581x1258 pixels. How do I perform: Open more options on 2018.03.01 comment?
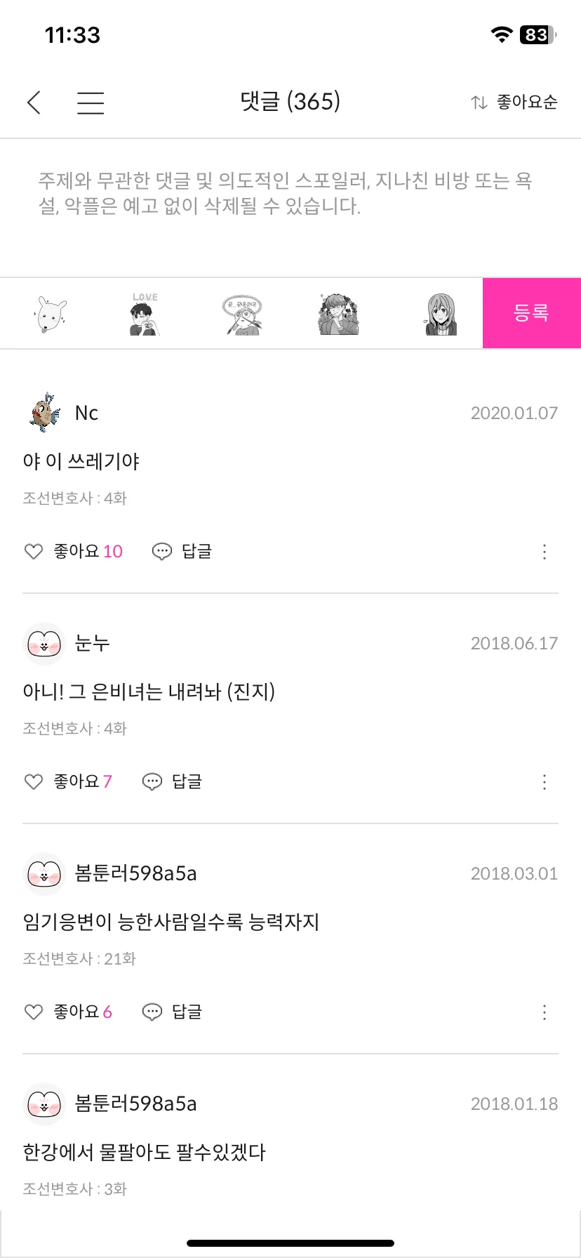pyautogui.click(x=545, y=1012)
